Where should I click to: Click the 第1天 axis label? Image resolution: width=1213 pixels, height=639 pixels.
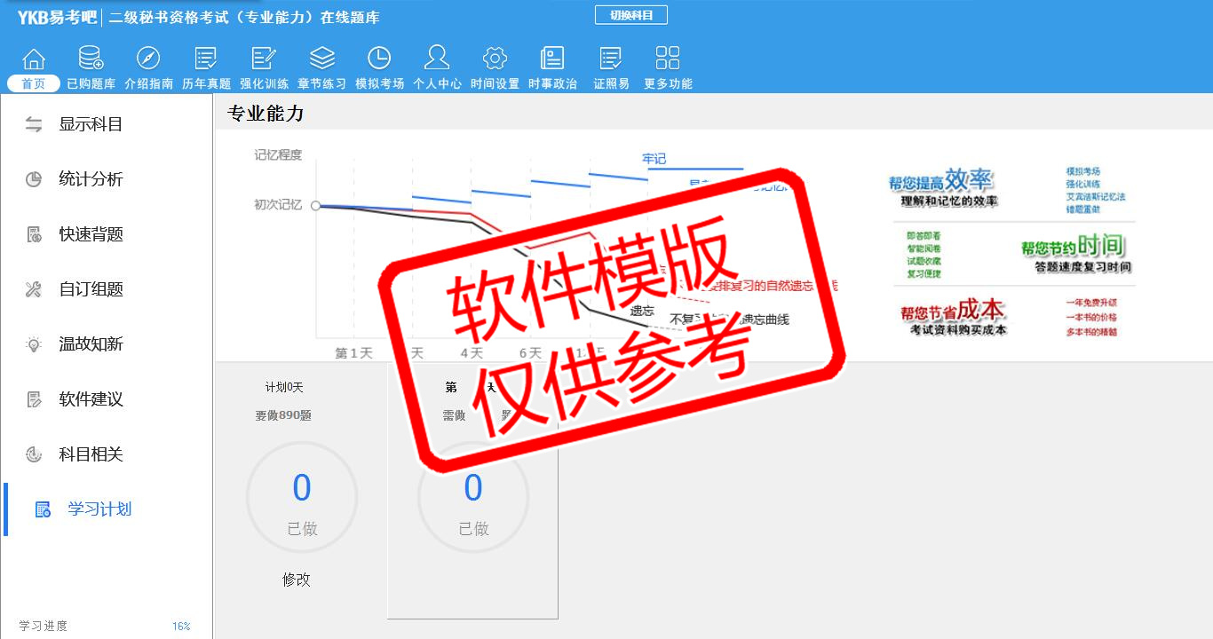pos(353,353)
